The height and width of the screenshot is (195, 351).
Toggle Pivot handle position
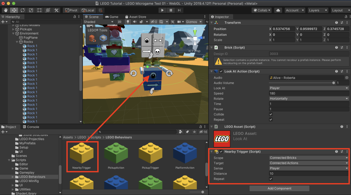coord(71,10)
